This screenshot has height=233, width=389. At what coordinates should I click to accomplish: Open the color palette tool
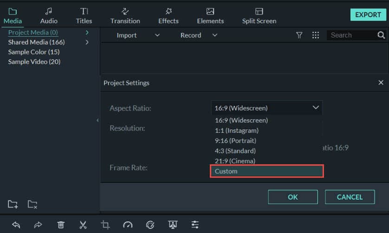(150, 225)
